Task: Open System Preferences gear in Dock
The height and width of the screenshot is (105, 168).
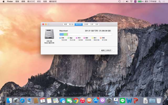Action: pyautogui.click(x=109, y=101)
